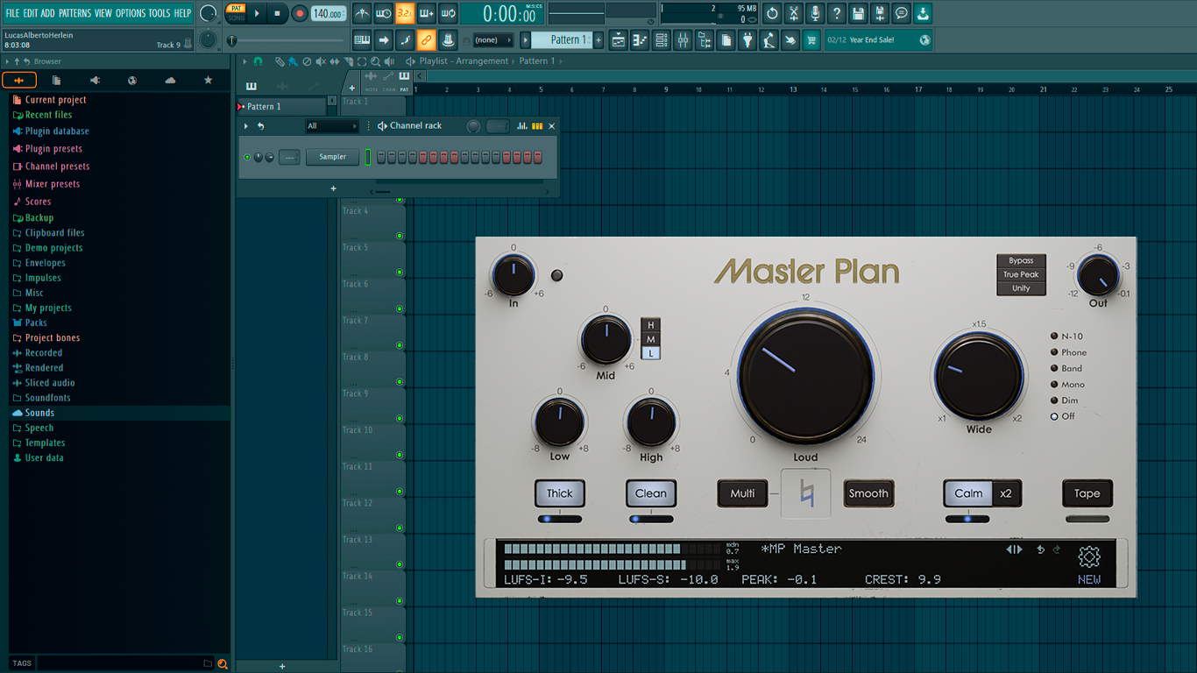The height and width of the screenshot is (673, 1197).
Task: Select the Phone monitoring option
Action: (x=1068, y=352)
